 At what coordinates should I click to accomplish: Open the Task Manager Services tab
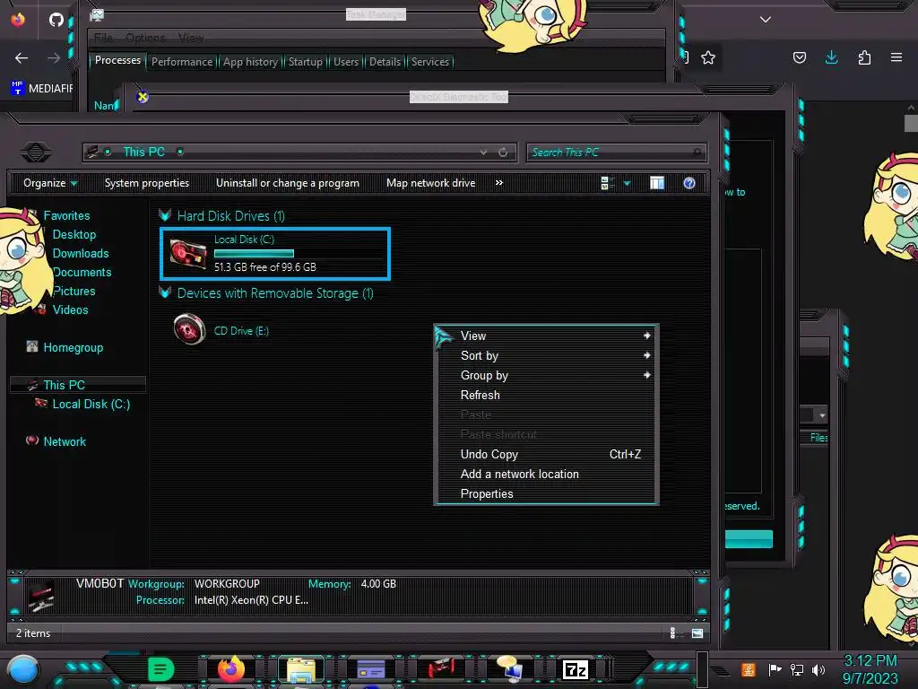[x=429, y=62]
